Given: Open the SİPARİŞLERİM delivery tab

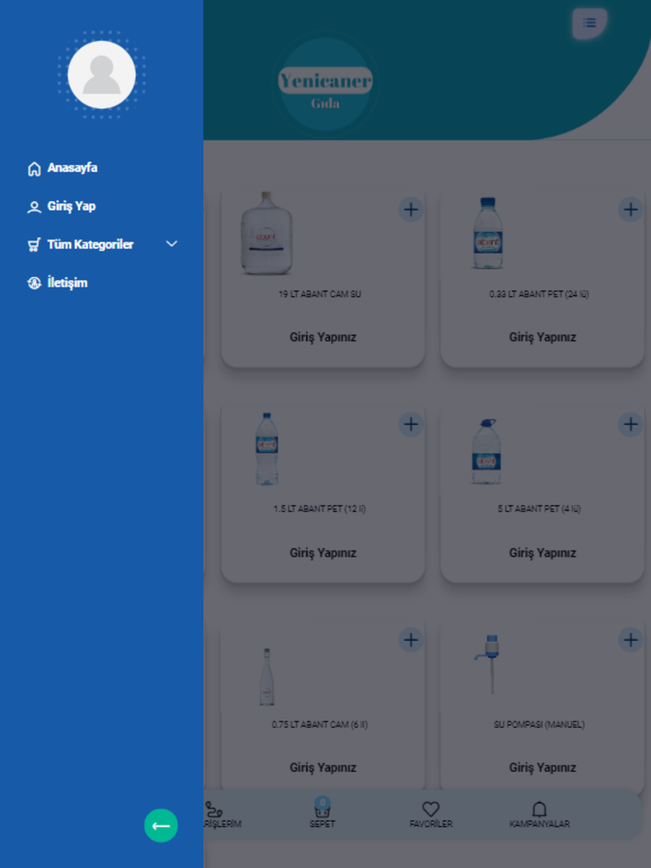Looking at the screenshot, I should (x=222, y=814).
